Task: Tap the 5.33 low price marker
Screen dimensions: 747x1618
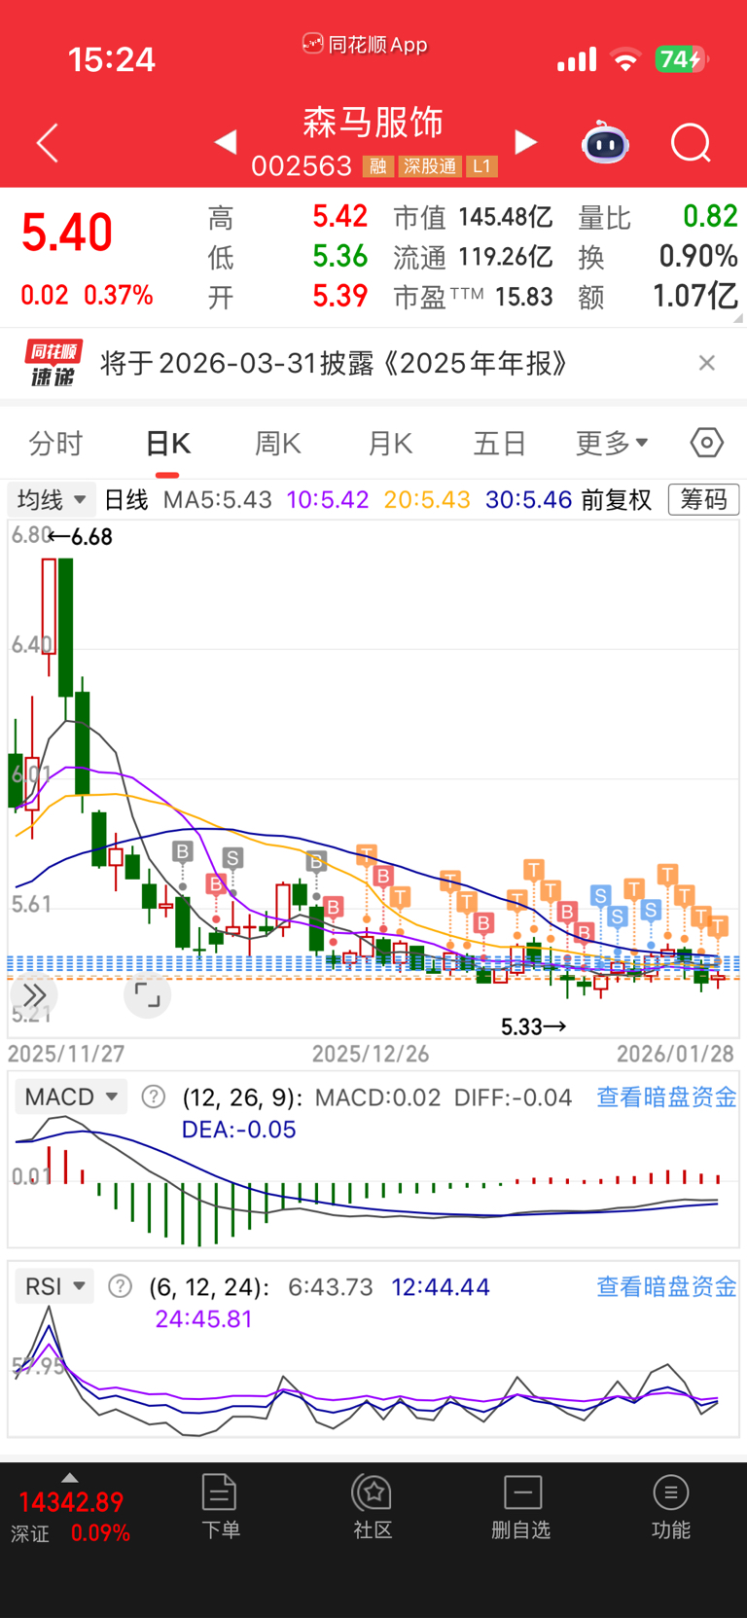Action: (x=533, y=1026)
